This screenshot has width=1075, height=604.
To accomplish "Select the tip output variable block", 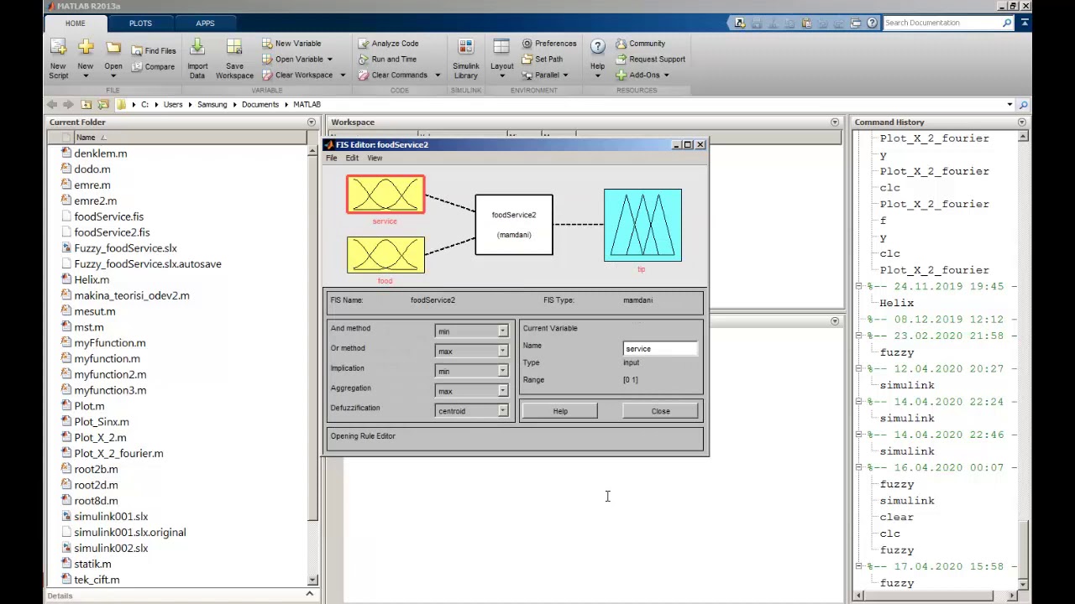I will point(642,225).
